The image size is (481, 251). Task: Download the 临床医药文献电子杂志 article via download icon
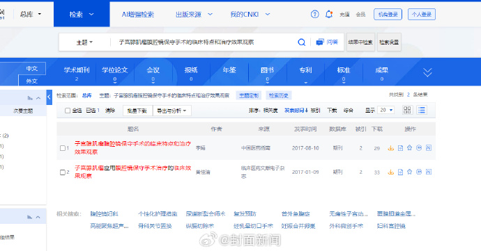pyautogui.click(x=391, y=172)
